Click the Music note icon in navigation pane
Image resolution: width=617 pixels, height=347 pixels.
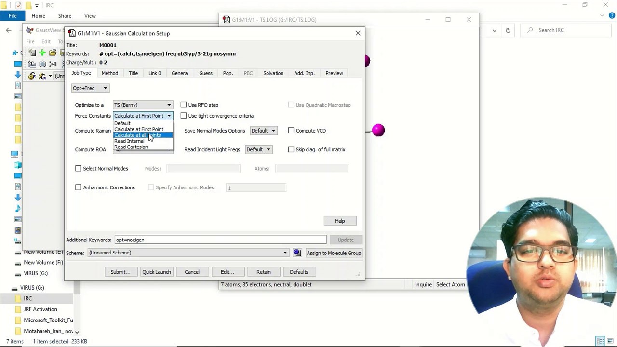(x=18, y=208)
